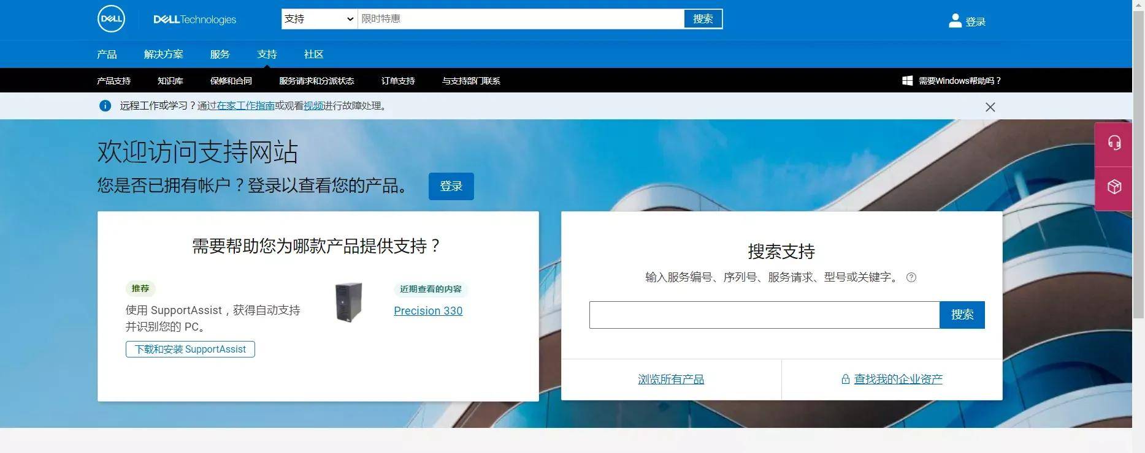1145x453 pixels.
Task: Click 下载和安装 SupportAssist button
Action: point(190,349)
